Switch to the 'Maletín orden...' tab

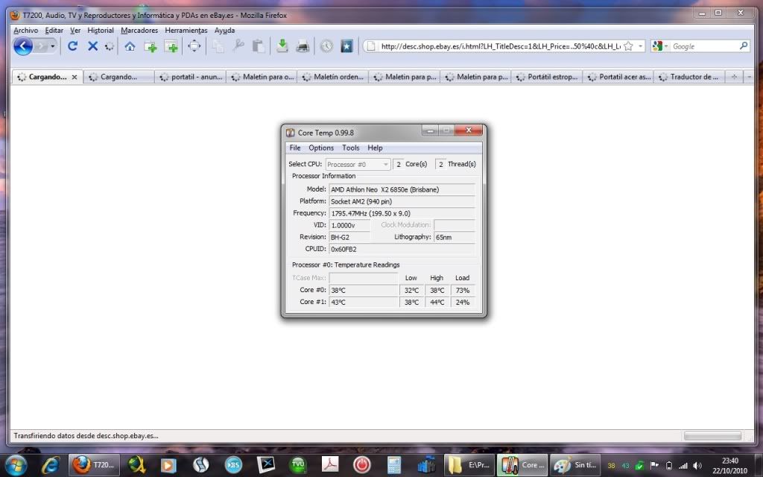coord(333,77)
